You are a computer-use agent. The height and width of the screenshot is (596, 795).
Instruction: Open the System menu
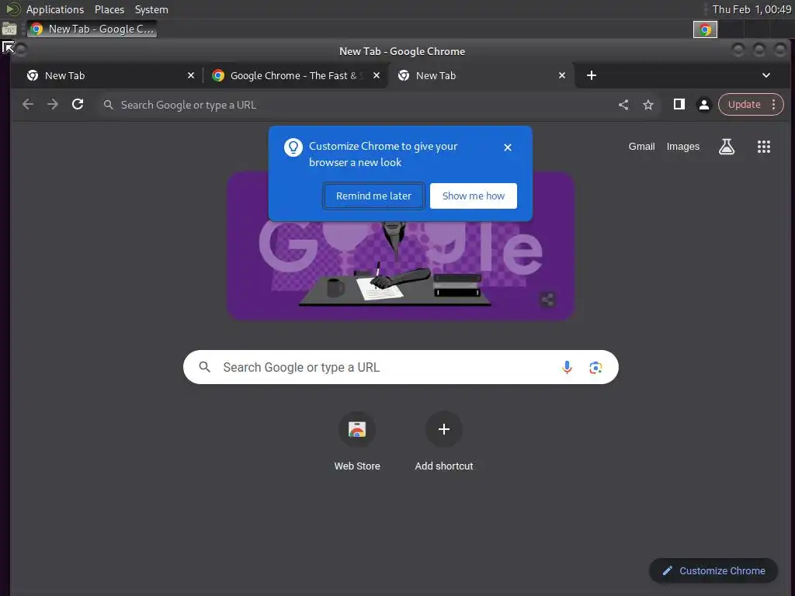[151, 9]
